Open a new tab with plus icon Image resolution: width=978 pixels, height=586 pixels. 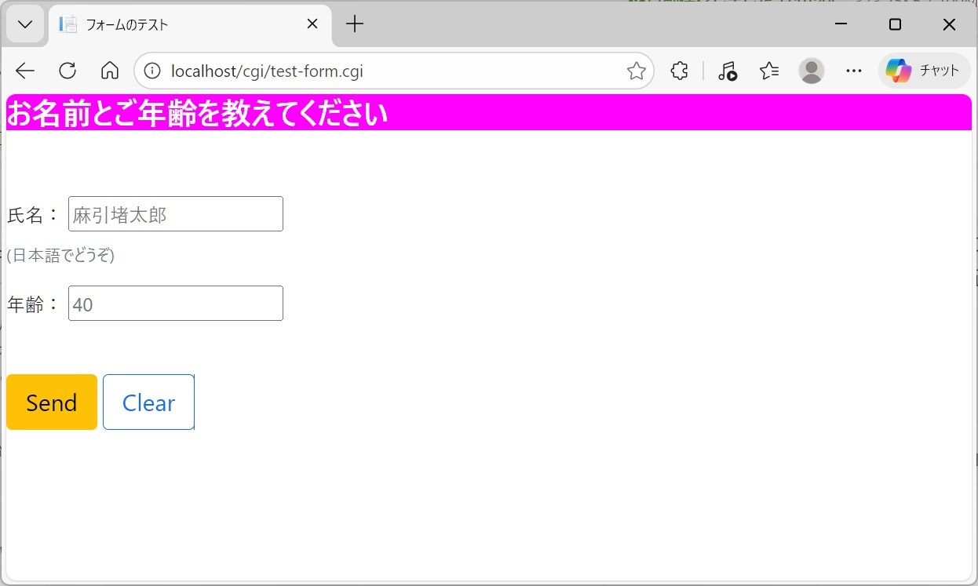[355, 24]
